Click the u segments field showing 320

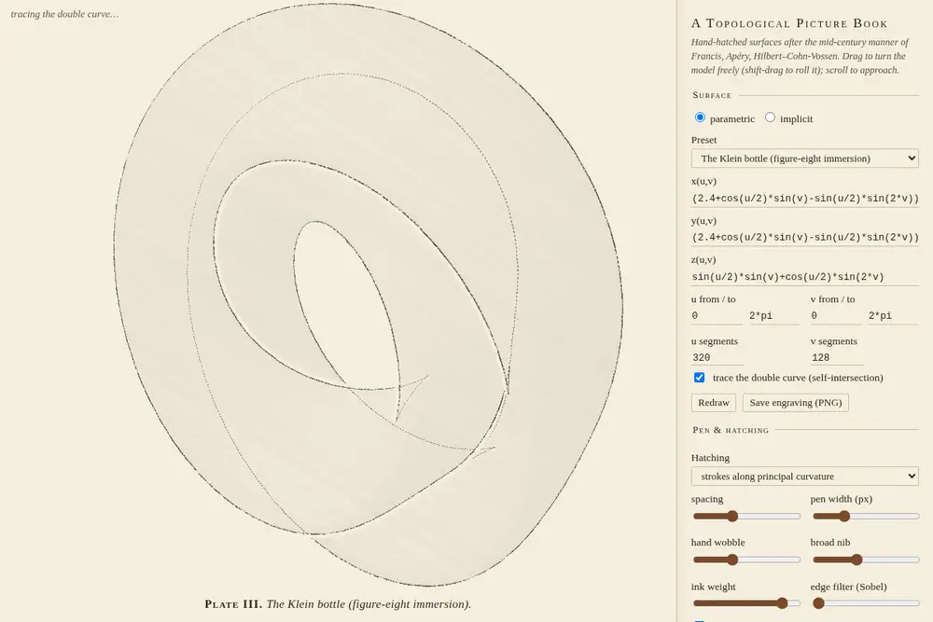717,357
